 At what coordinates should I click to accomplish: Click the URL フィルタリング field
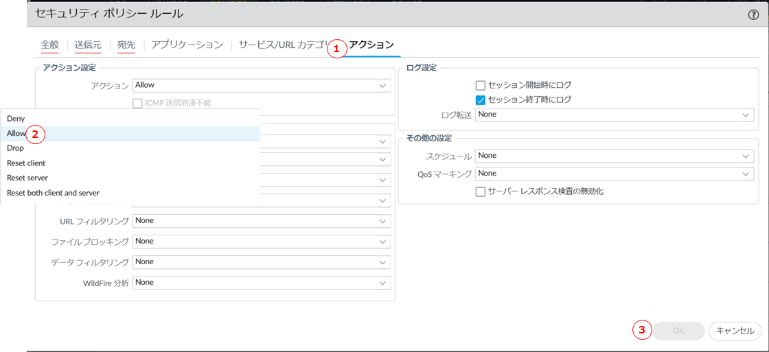tap(261, 221)
